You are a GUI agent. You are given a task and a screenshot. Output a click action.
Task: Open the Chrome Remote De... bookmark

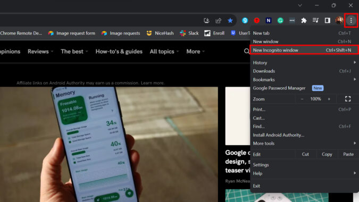pyautogui.click(x=21, y=33)
